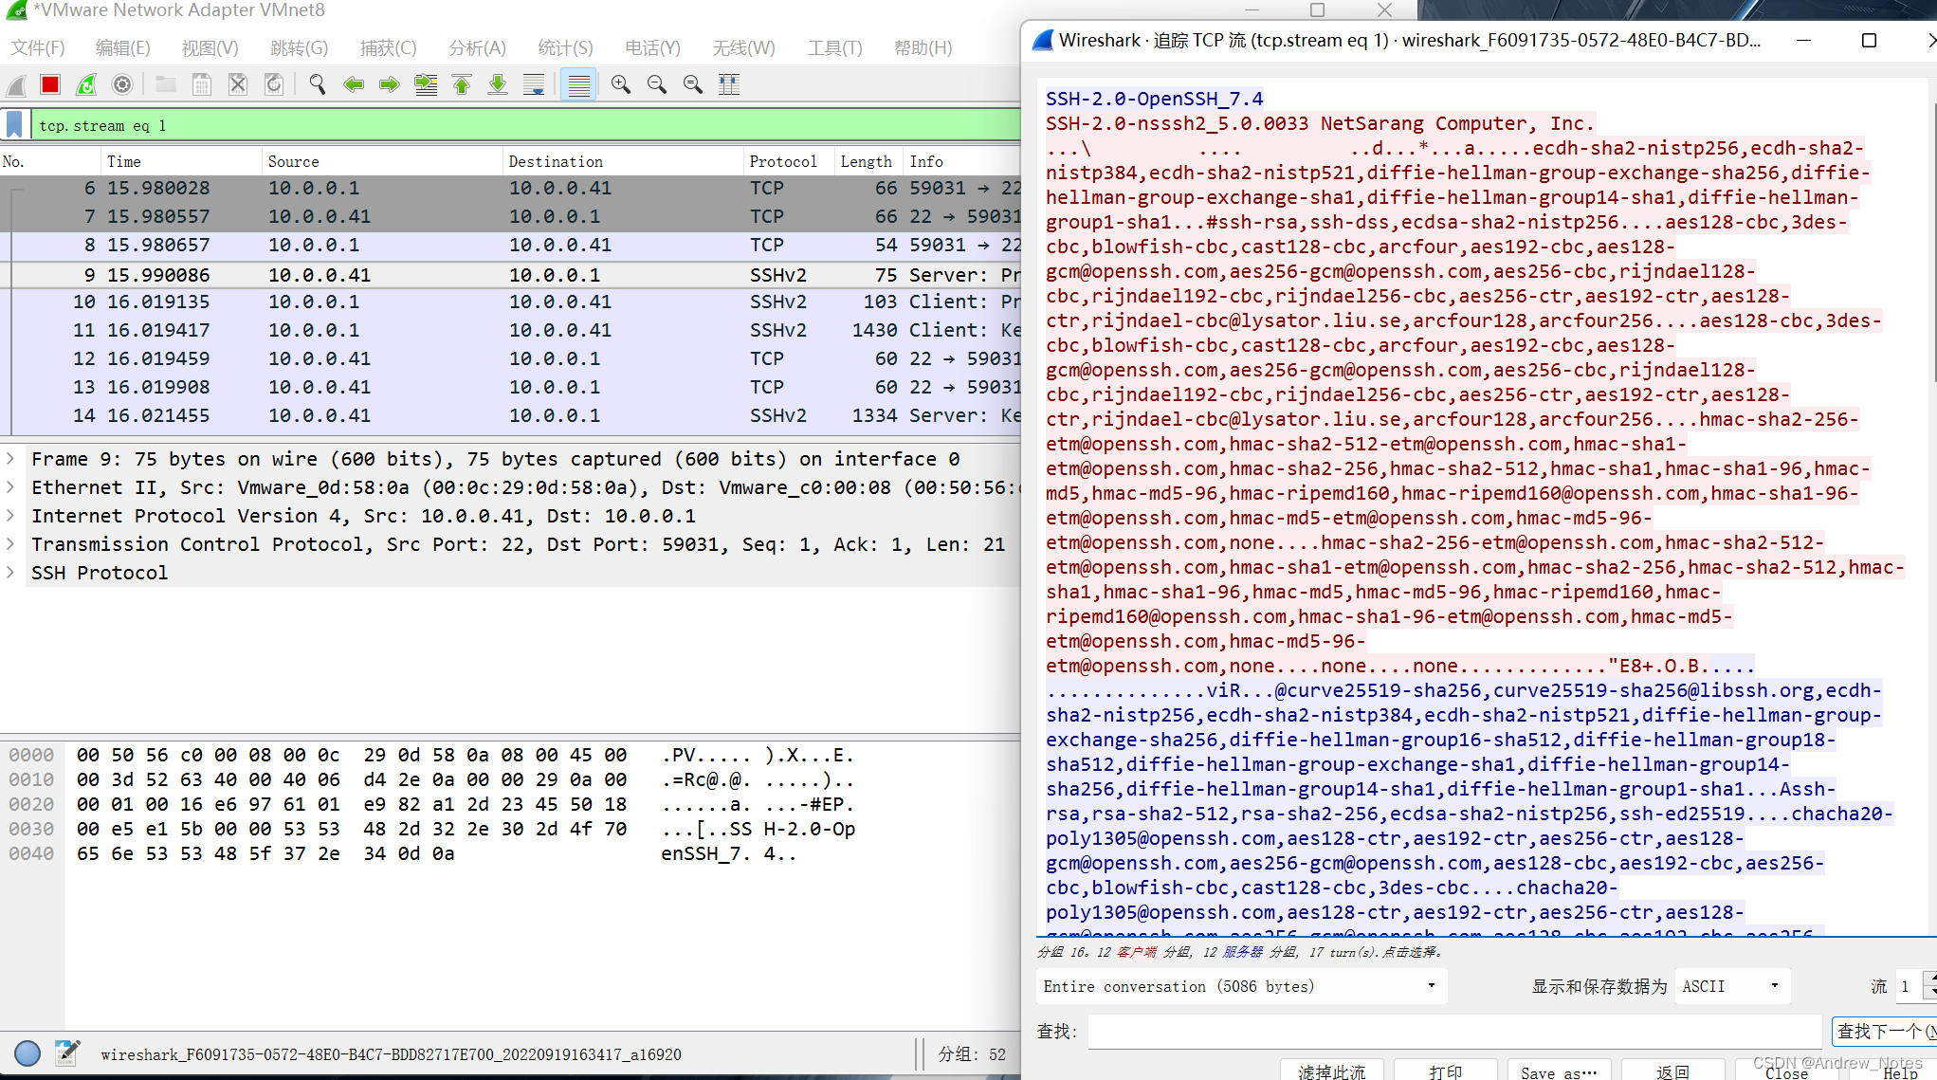Restart the current capture
This screenshot has height=1080, width=1937.
pyautogui.click(x=86, y=85)
